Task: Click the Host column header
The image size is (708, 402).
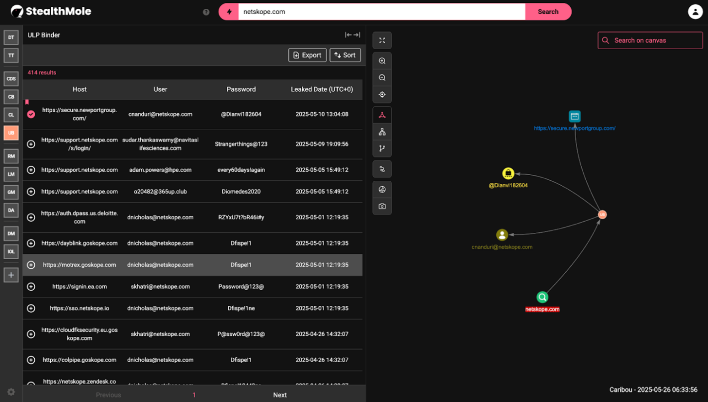Action: point(80,89)
